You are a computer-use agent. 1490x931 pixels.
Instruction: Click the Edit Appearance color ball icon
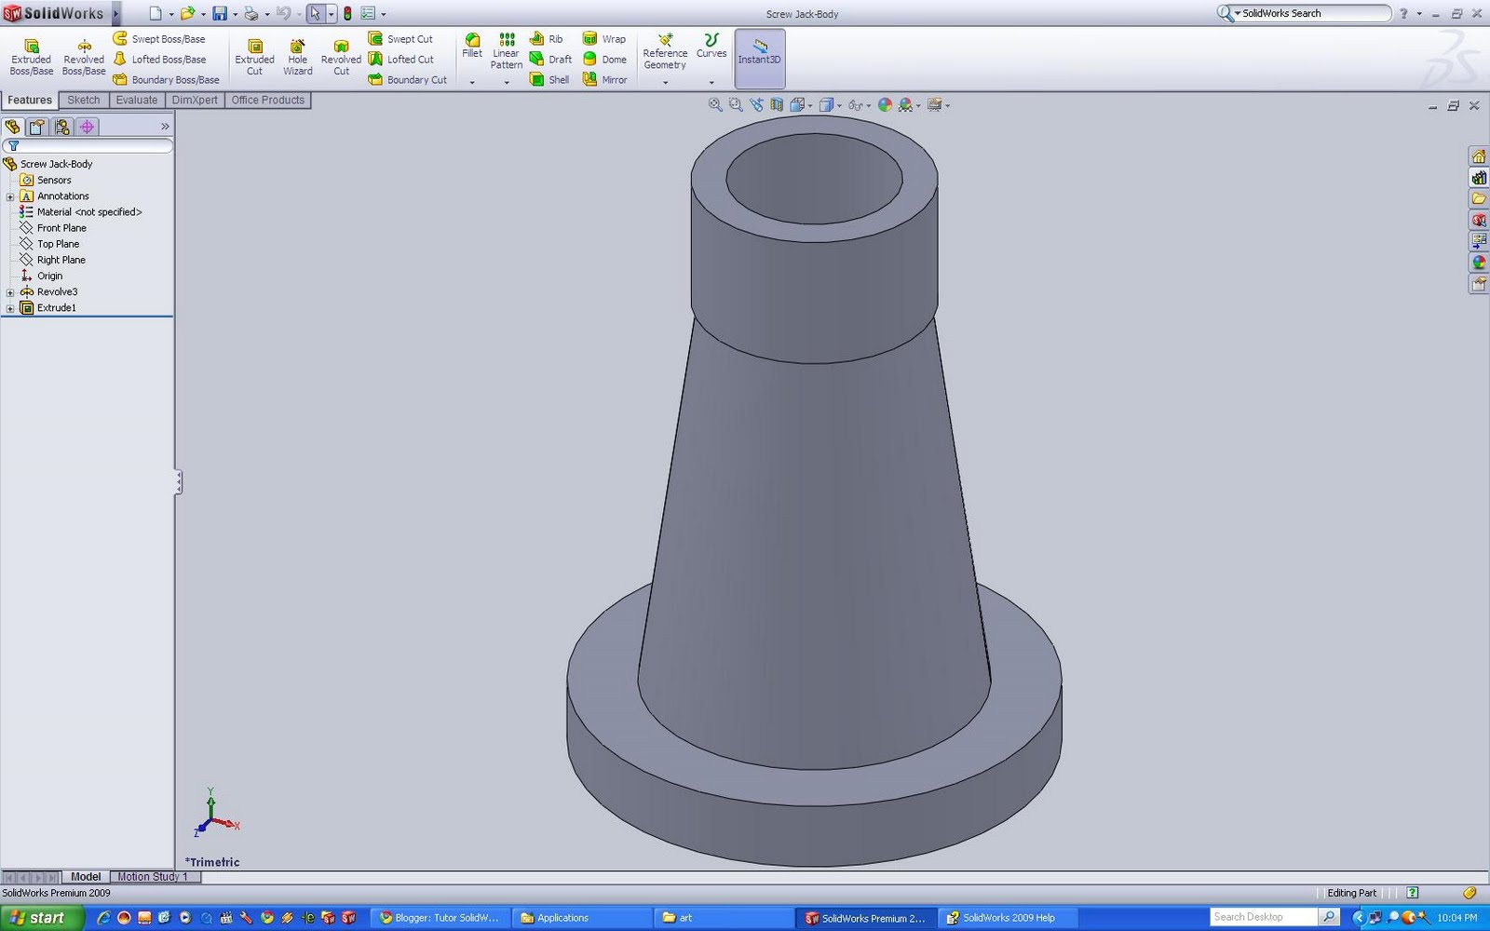885,104
